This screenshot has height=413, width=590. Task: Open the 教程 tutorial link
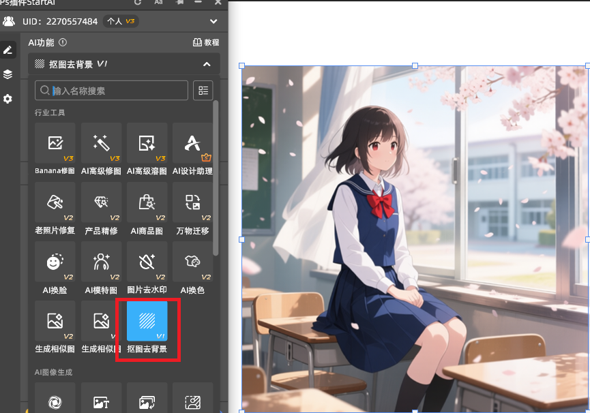tap(206, 42)
